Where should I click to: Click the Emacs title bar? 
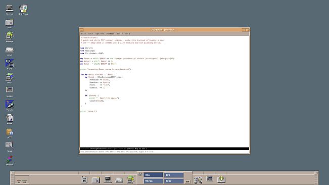pos(163,30)
